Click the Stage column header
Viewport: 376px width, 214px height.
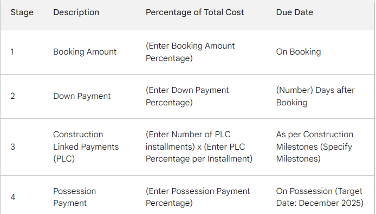point(22,12)
